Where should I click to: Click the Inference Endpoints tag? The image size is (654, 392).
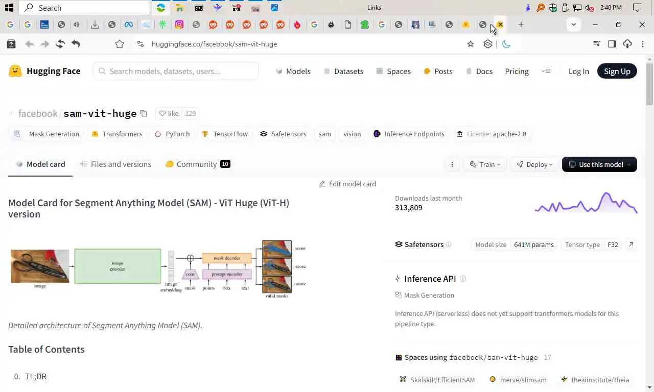[409, 134]
